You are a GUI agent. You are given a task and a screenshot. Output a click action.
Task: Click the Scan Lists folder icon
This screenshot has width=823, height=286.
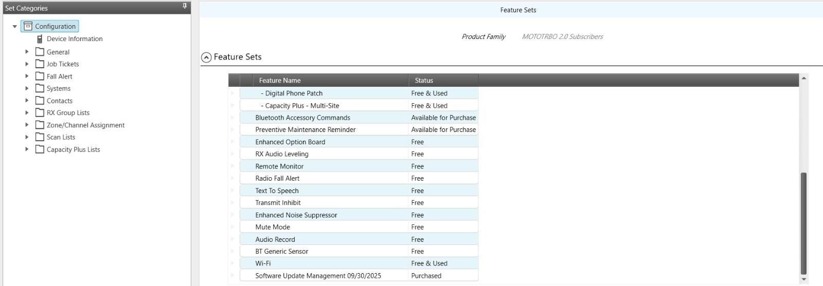[x=40, y=137]
